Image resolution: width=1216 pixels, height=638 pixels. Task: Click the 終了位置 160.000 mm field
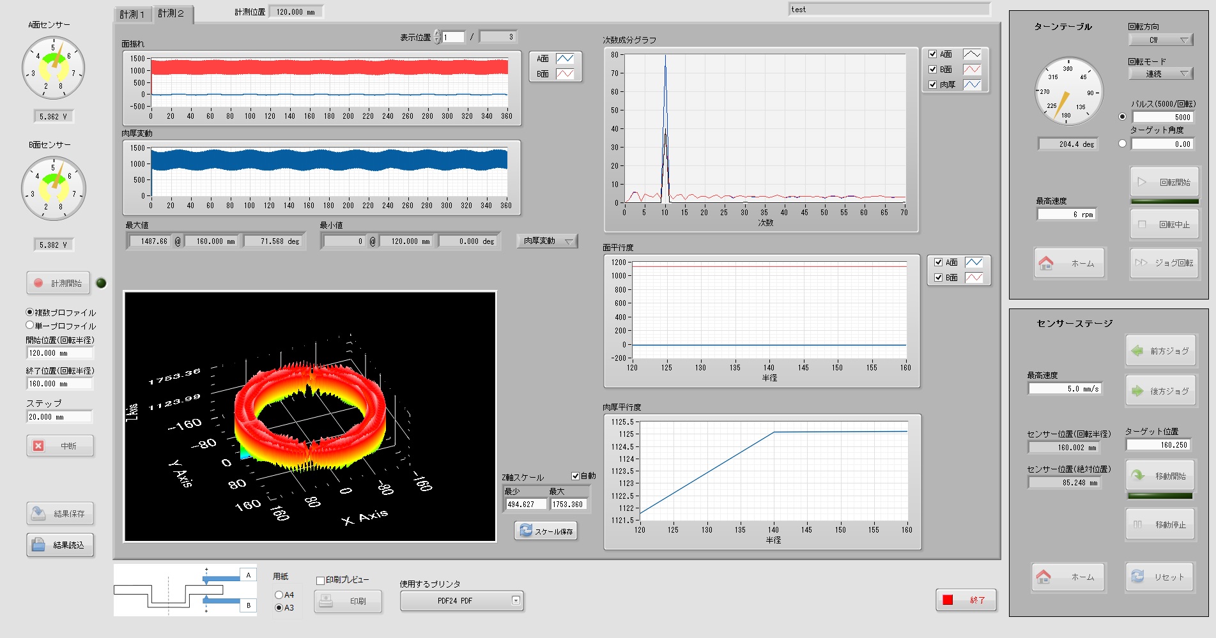(60, 383)
